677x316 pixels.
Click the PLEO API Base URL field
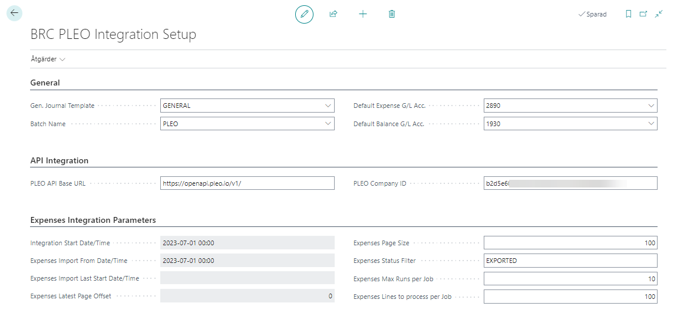click(247, 183)
